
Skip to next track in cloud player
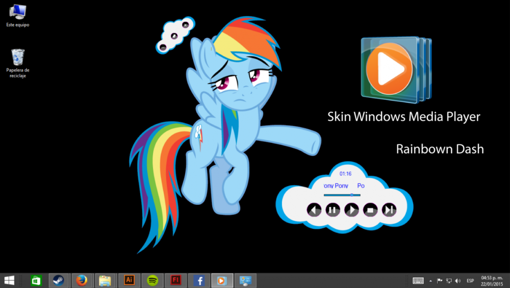point(389,210)
